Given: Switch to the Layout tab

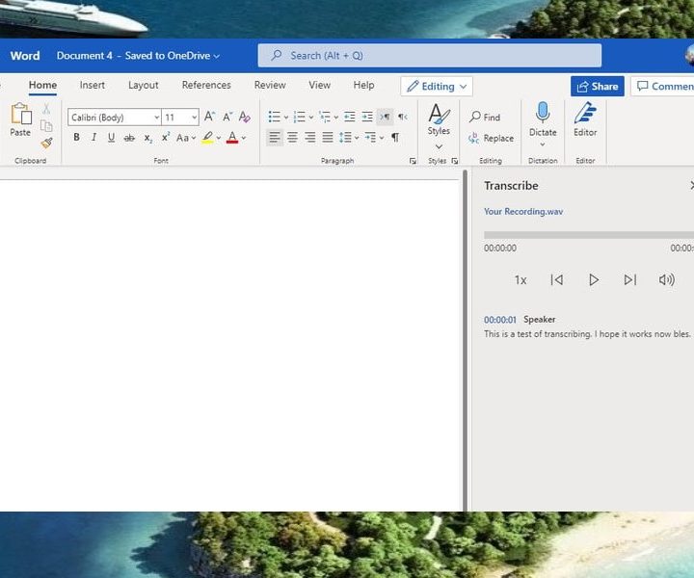Looking at the screenshot, I should click(143, 85).
